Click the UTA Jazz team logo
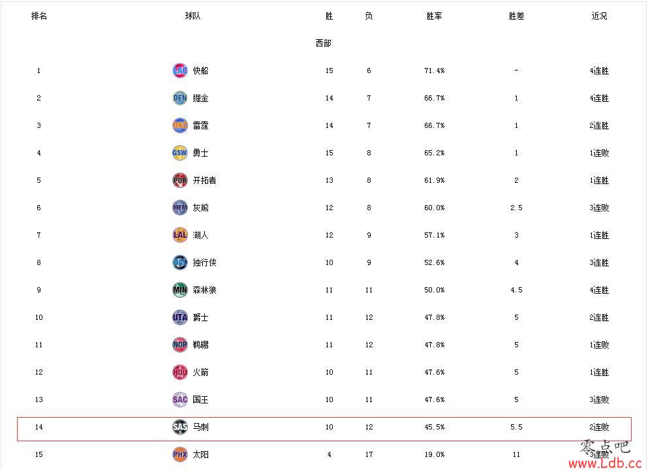This screenshot has width=648, height=470. [179, 317]
